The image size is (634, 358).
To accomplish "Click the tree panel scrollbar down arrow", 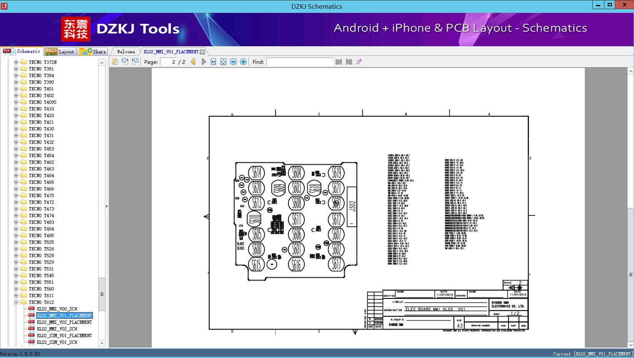I will pyautogui.click(x=102, y=343).
